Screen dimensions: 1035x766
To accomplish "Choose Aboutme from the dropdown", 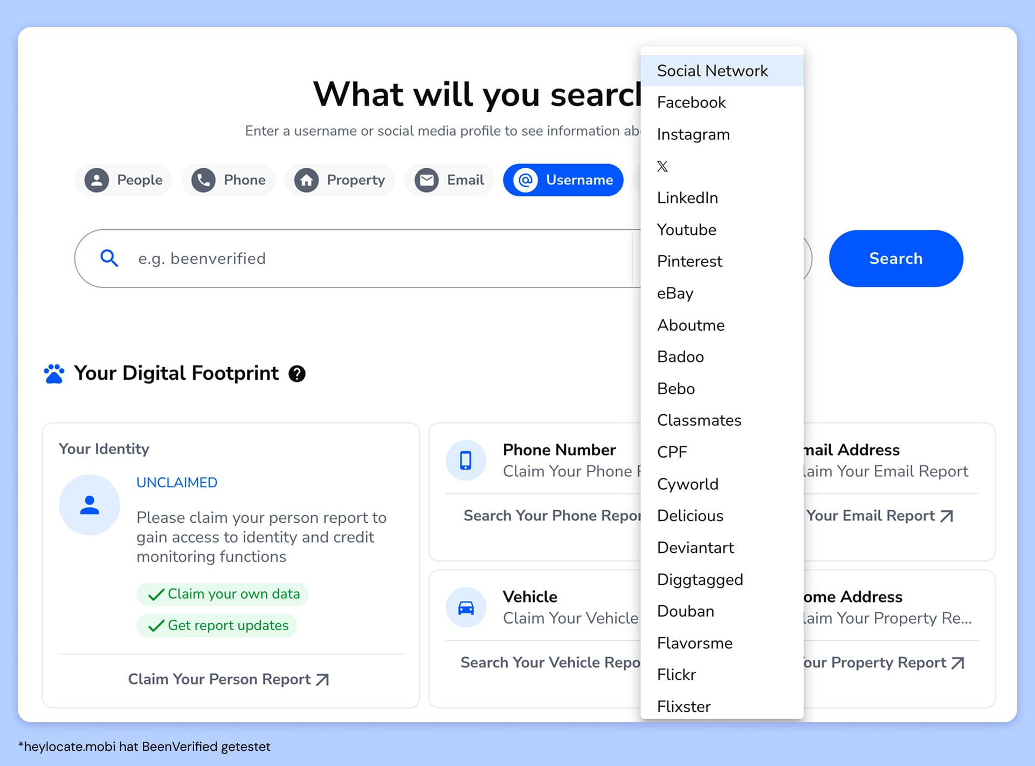I will pyautogui.click(x=722, y=325).
